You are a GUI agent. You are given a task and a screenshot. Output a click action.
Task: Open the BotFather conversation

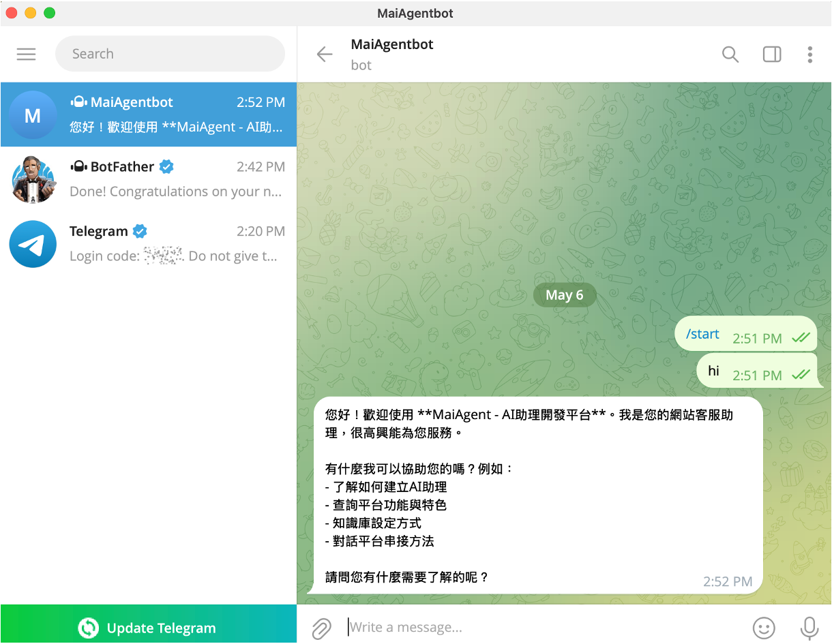pos(176,179)
